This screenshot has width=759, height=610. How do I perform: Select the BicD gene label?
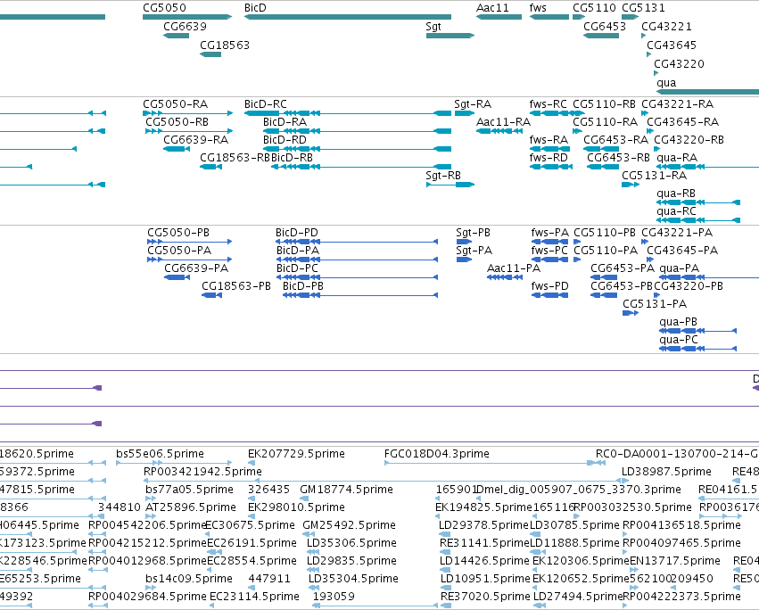pyautogui.click(x=255, y=8)
